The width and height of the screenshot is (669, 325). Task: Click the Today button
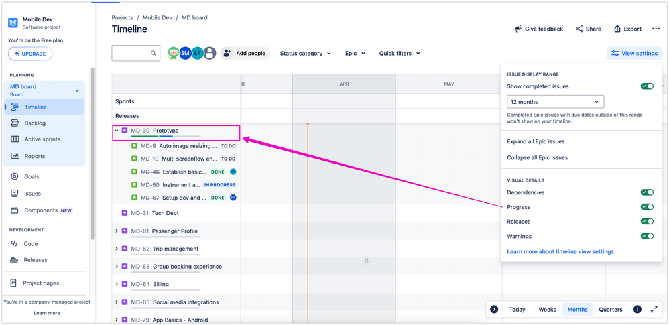(x=517, y=309)
